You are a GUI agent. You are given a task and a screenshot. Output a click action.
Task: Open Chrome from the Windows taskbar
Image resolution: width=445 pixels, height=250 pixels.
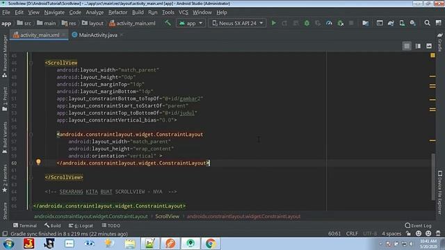211,244
